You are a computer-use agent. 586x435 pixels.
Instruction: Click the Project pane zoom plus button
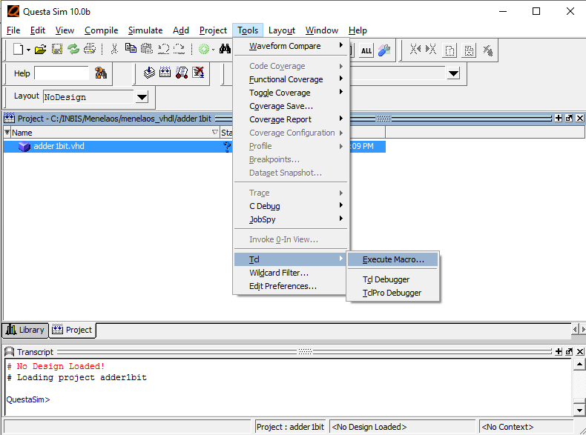click(x=559, y=118)
